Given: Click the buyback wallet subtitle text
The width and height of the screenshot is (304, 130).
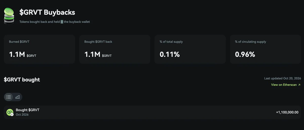Looking at the screenshot, I should 55,22.
